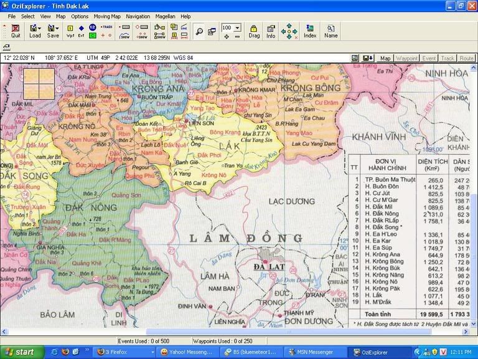Click the Event mode button
Image resolution: width=478 pixels, height=359 pixels.
click(x=429, y=58)
